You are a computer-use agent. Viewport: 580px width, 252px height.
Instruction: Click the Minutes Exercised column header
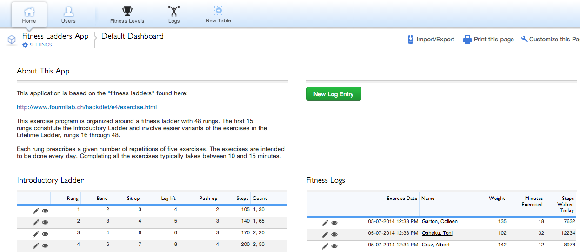coord(532,201)
